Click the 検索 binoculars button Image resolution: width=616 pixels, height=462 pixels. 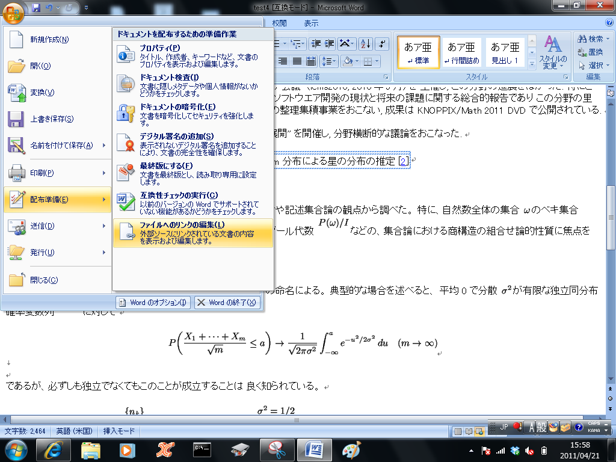tap(593, 39)
